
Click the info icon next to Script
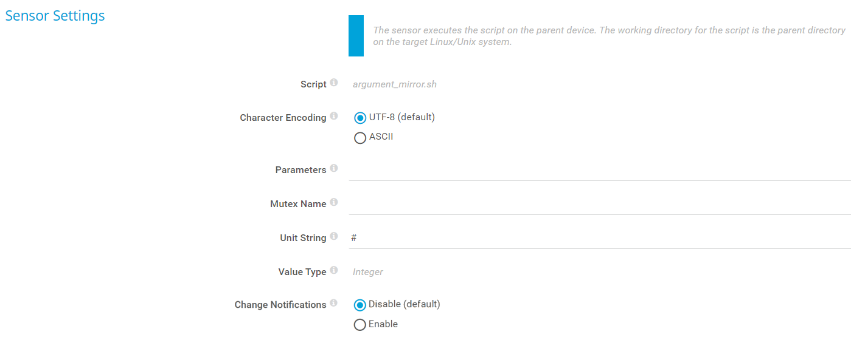334,83
